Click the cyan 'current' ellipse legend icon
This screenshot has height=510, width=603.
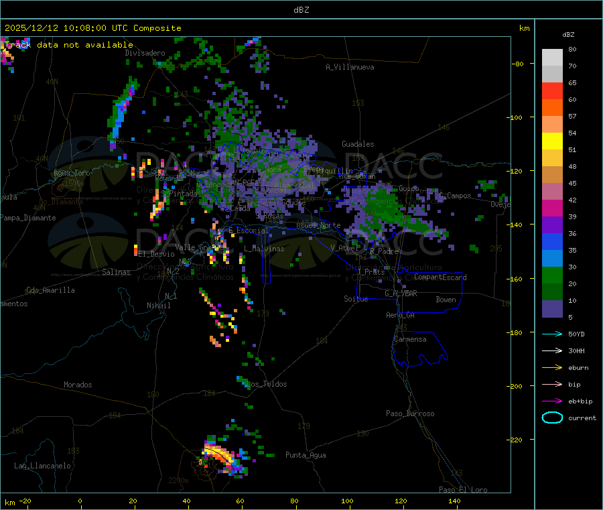point(552,418)
